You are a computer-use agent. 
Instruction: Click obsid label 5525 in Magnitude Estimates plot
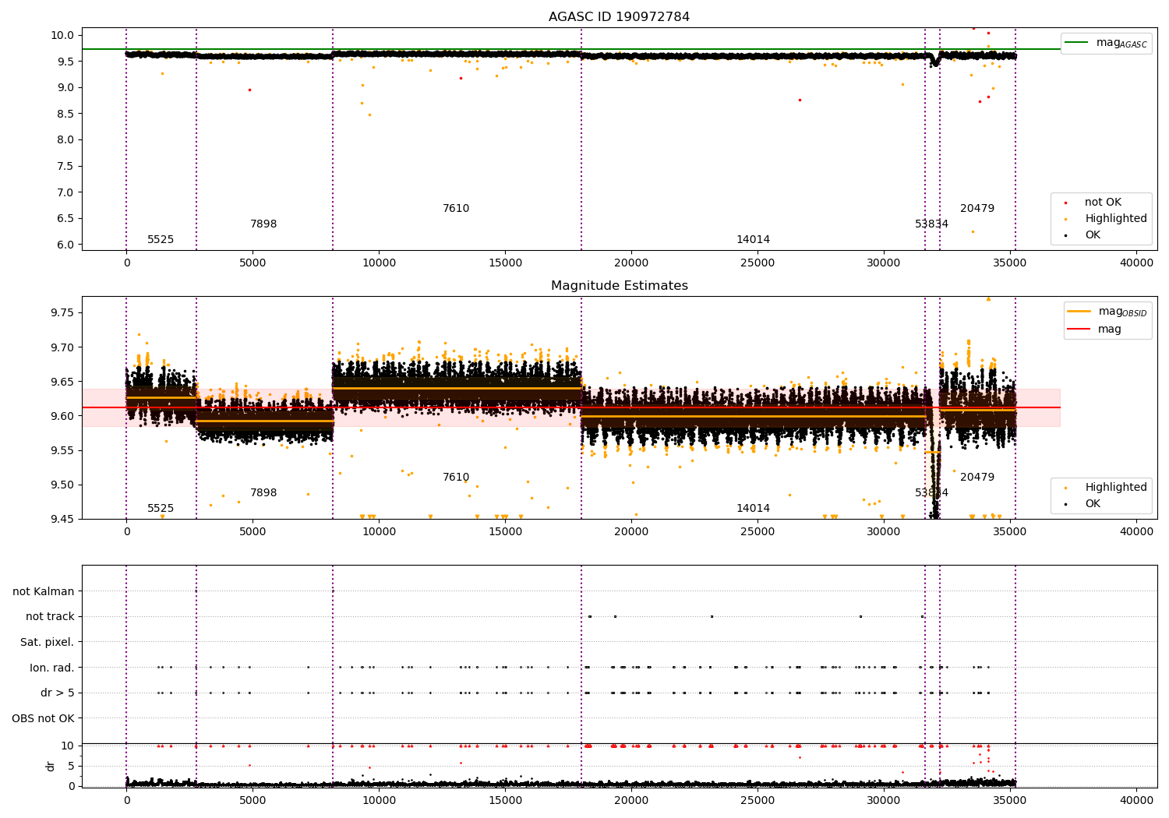pos(161,509)
